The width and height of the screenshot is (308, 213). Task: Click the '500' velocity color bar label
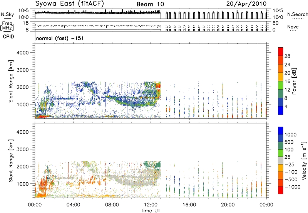pyautogui.click(x=289, y=142)
